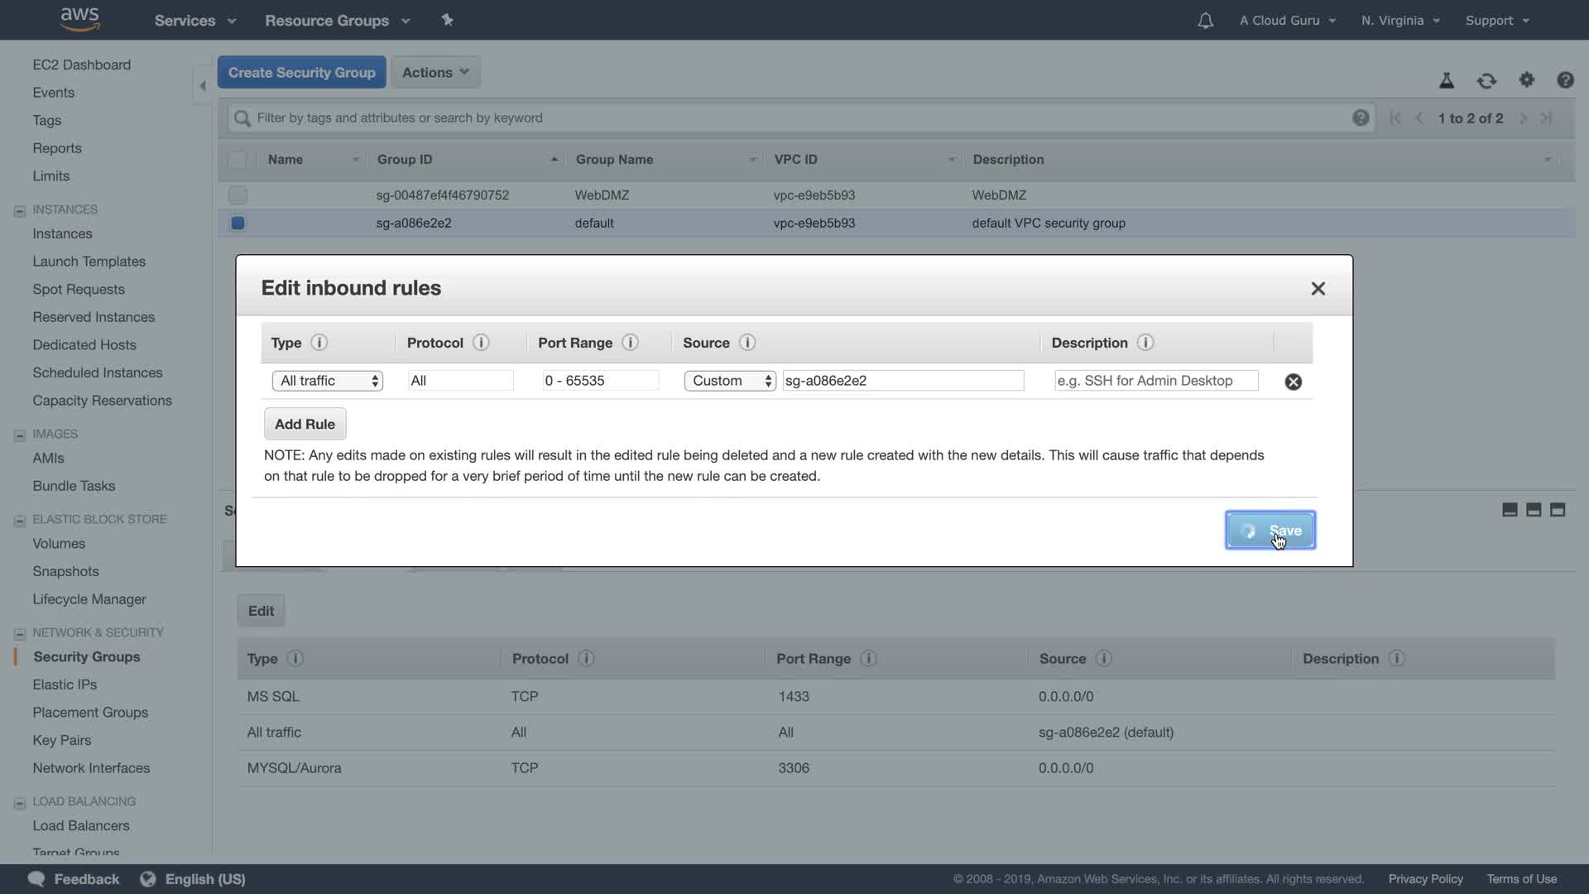This screenshot has height=894, width=1589.
Task: Open the Custom source dropdown
Action: tap(729, 381)
